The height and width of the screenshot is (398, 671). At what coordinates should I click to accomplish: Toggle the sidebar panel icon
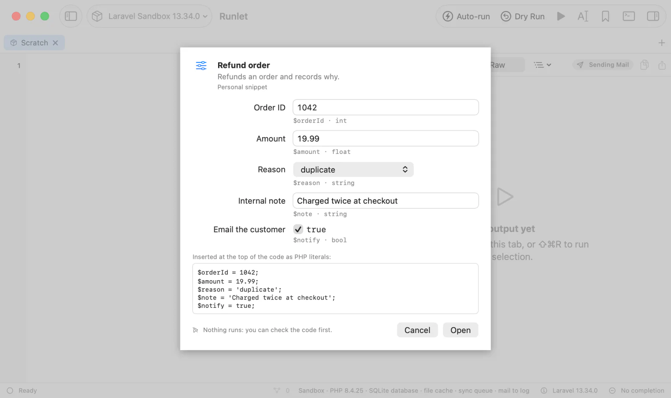(x=71, y=16)
